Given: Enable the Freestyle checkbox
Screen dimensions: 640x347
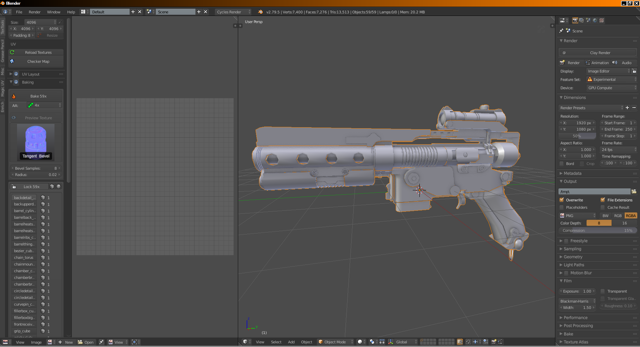Looking at the screenshot, I should point(566,241).
